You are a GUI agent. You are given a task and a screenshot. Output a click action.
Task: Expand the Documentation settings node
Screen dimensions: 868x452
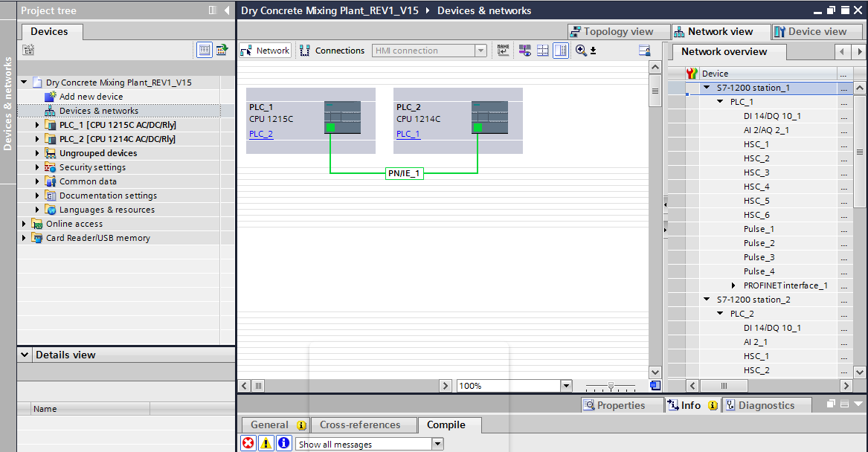37,196
